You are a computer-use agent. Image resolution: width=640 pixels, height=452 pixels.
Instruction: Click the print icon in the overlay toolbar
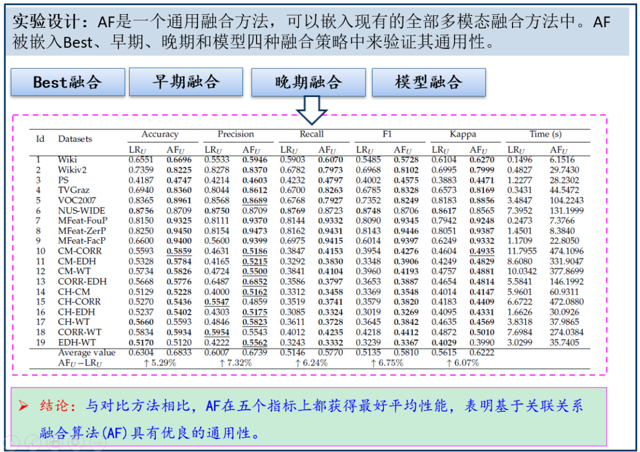point(55,443)
